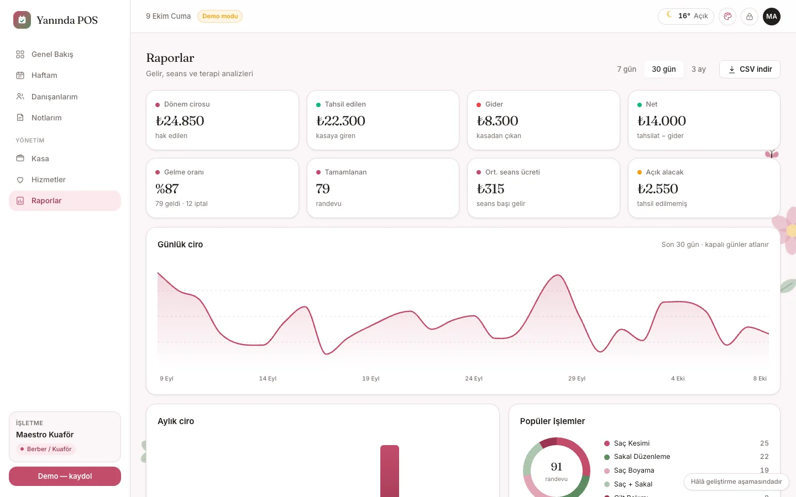Screen dimensions: 796x497
Task: Click the Gider ₺8.300 card
Action: click(543, 120)
